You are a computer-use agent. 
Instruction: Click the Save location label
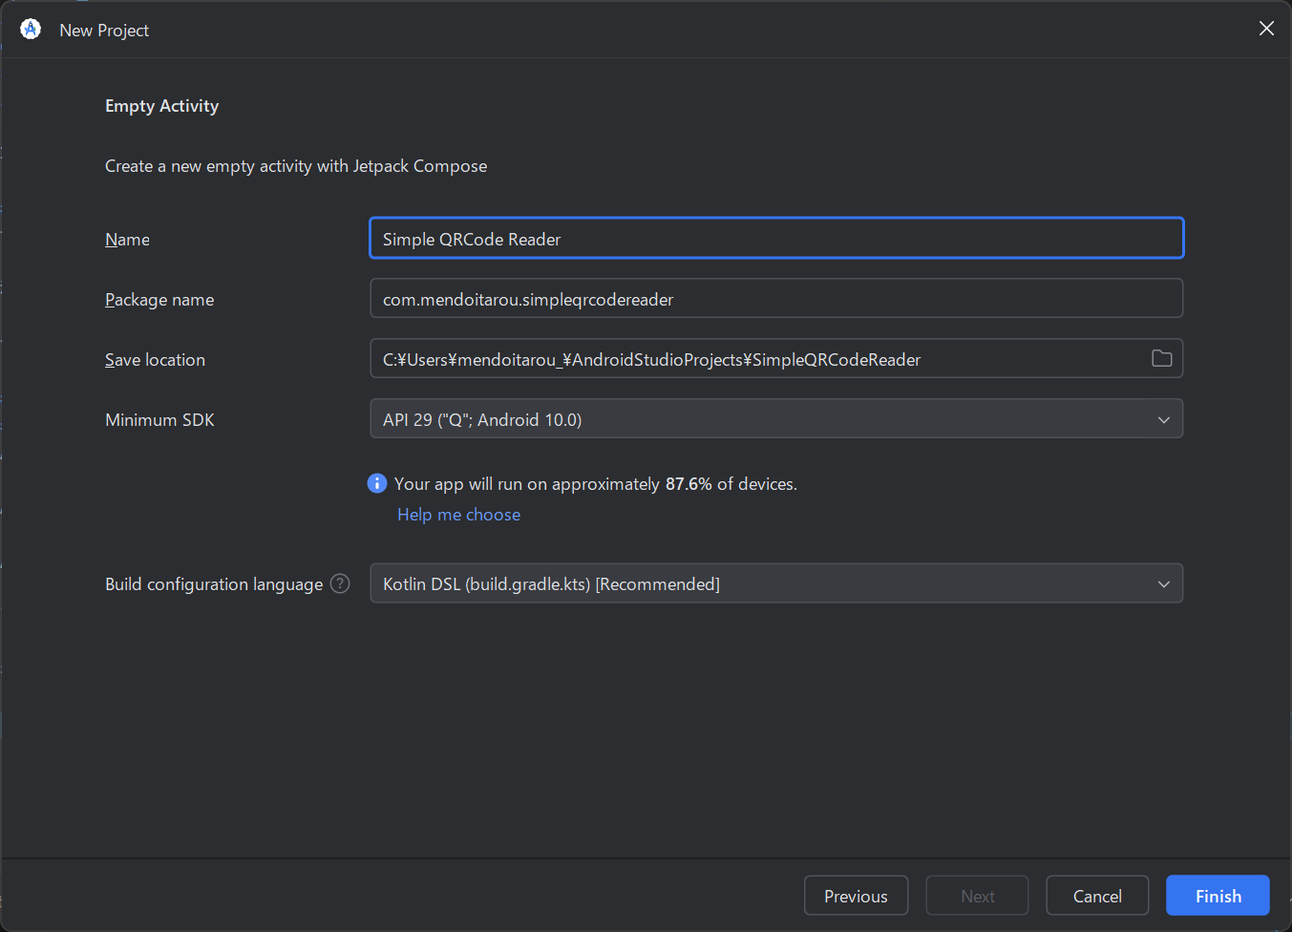point(155,360)
